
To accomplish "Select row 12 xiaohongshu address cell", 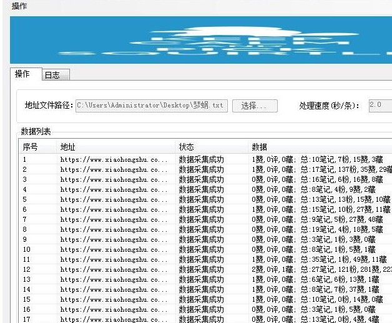I will [x=114, y=269].
